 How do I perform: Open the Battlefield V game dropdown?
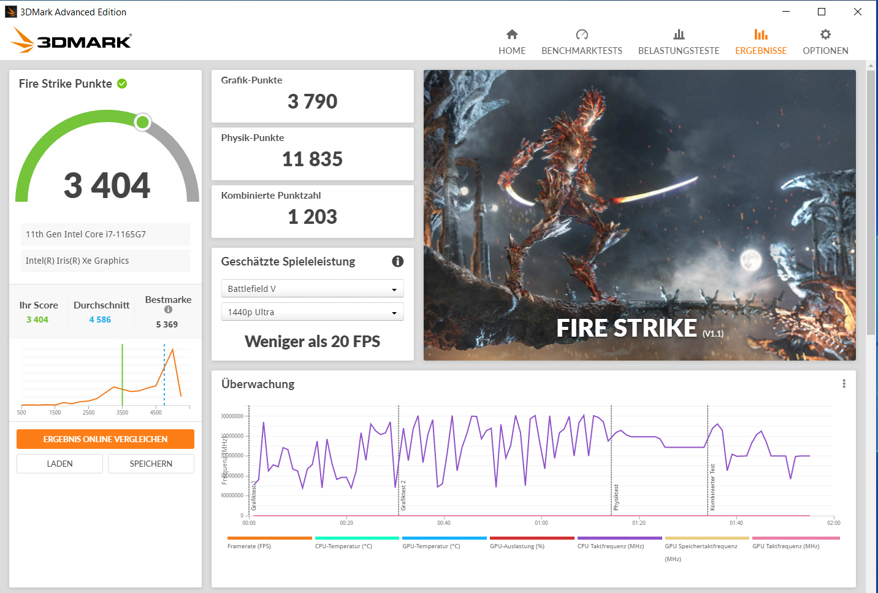312,288
